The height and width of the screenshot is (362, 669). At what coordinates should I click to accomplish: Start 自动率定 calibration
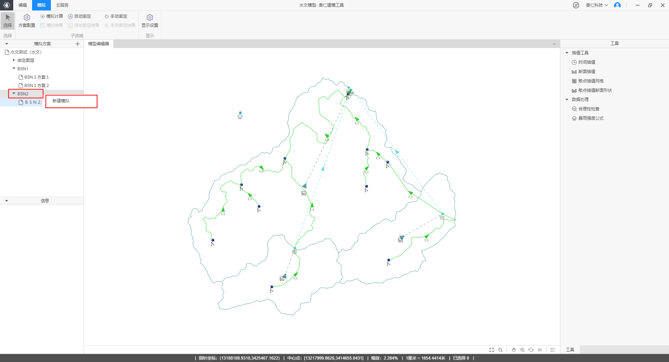pos(79,16)
